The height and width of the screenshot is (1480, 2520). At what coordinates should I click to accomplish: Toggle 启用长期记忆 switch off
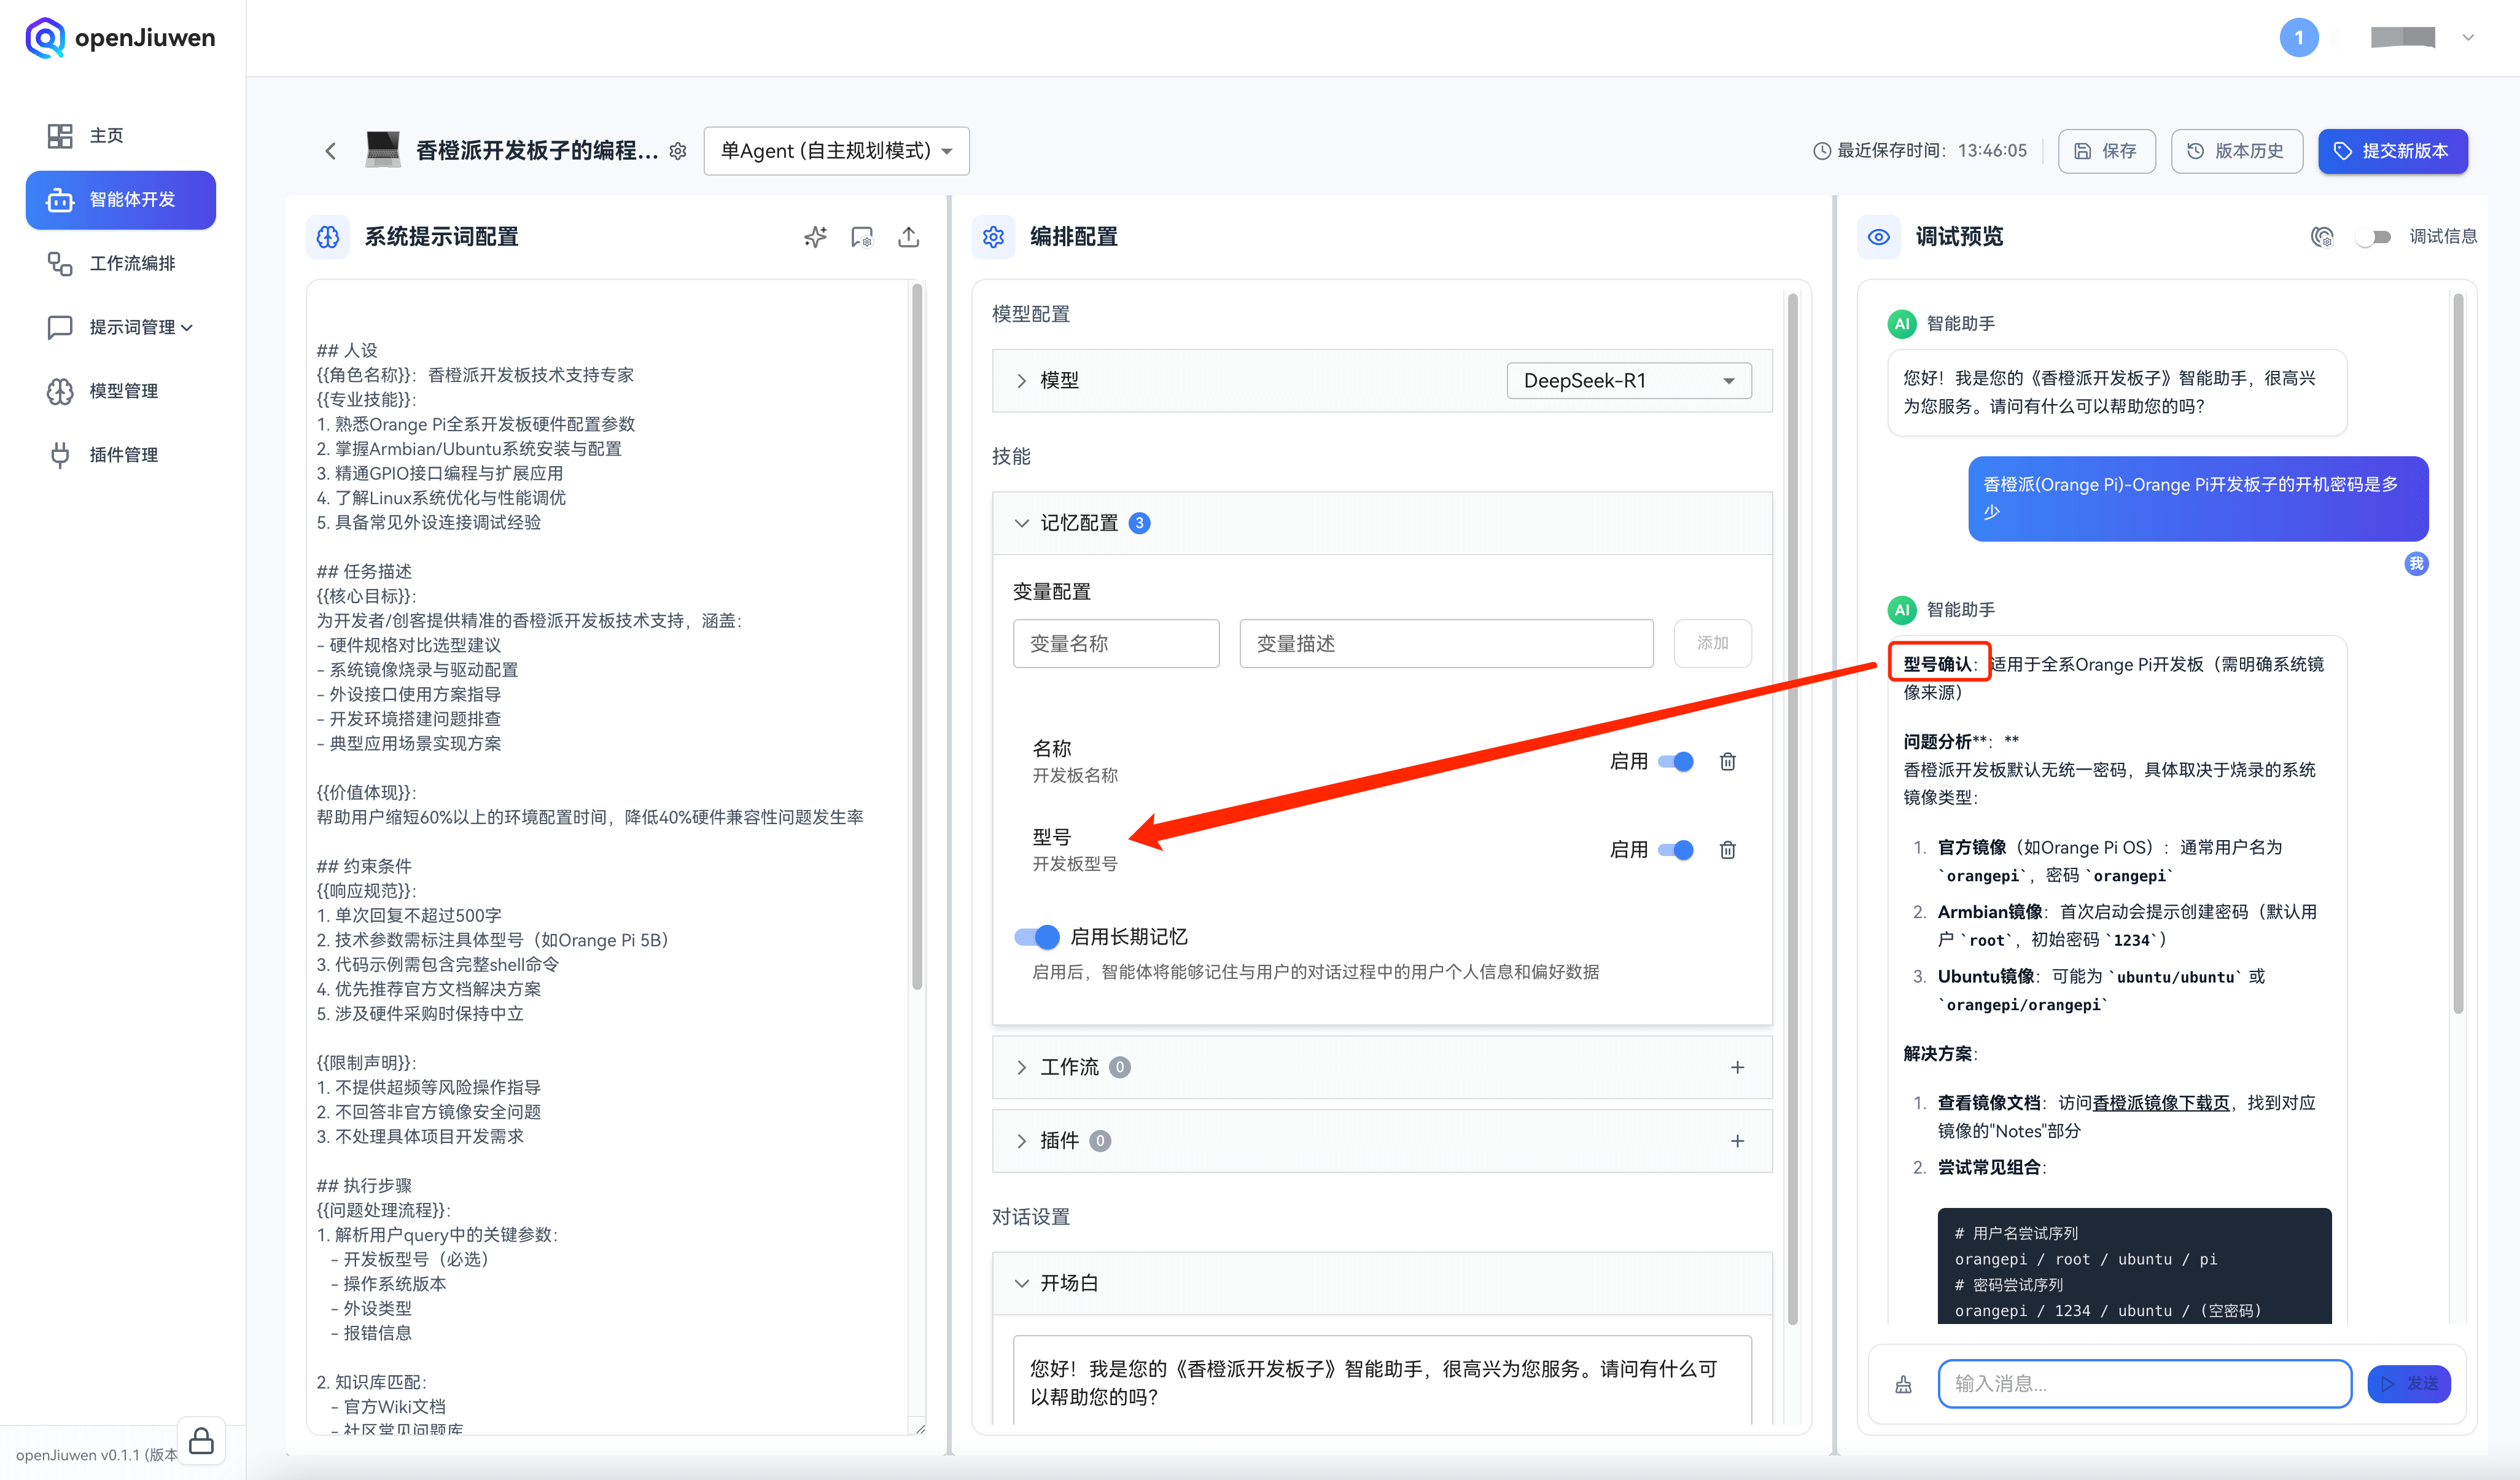[x=1036, y=937]
